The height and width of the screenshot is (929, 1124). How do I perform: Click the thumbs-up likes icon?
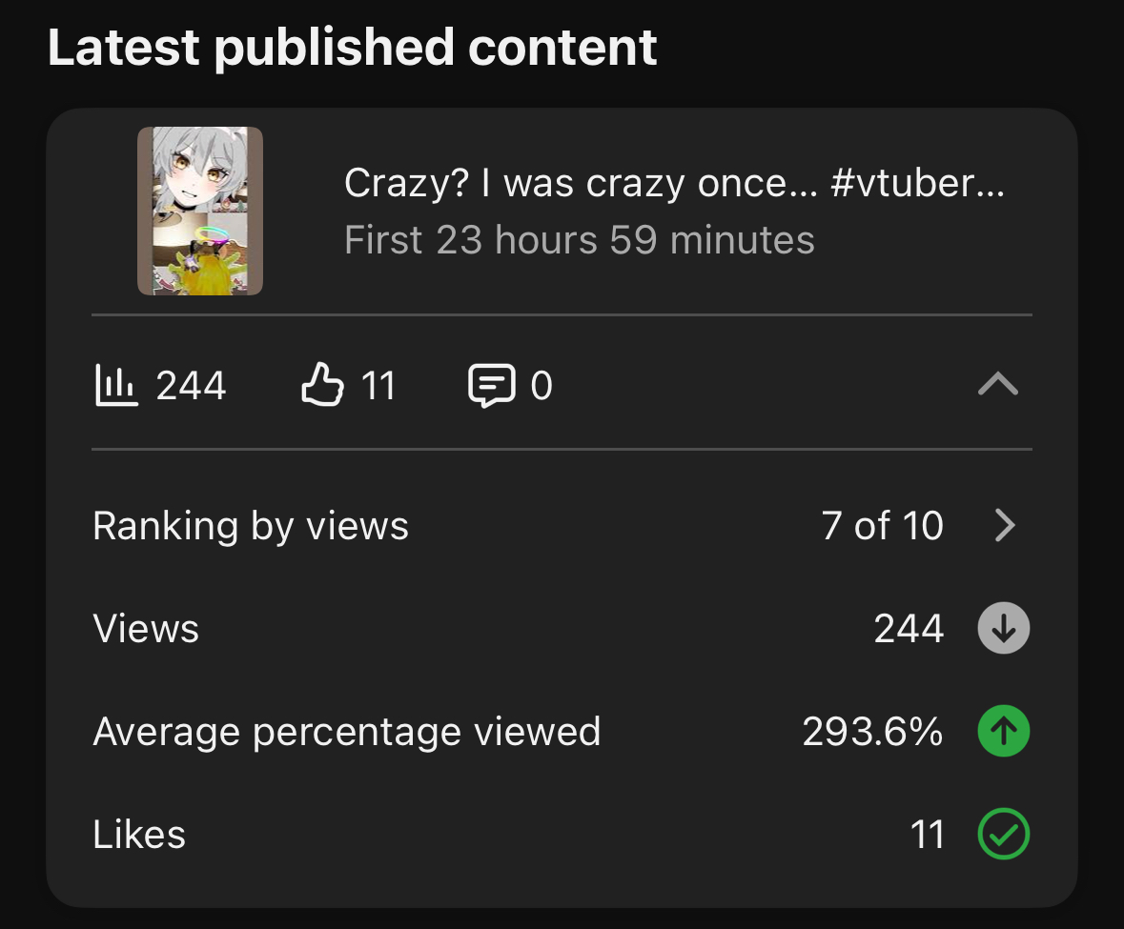(x=321, y=385)
